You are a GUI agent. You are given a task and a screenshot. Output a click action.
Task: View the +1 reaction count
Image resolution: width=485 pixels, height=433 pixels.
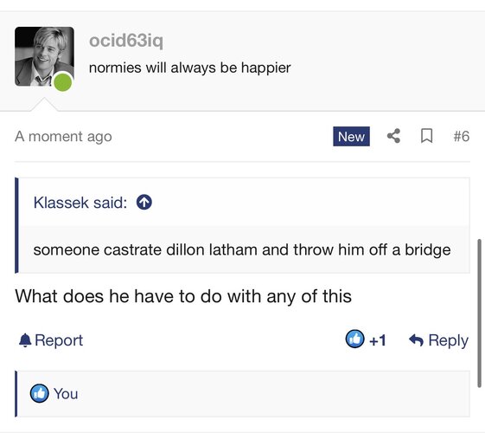click(377, 340)
